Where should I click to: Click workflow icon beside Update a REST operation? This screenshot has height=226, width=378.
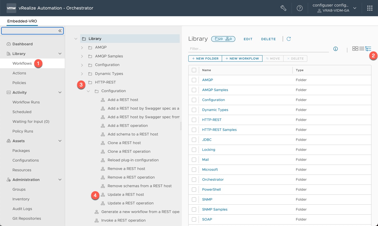coord(103,203)
